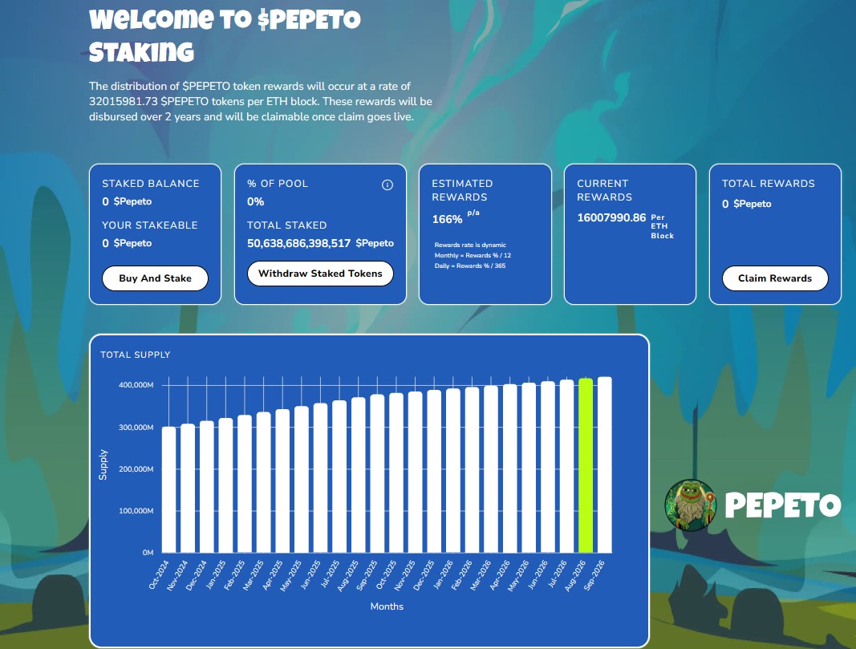The height and width of the screenshot is (649, 856).
Task: Select the Sep-2026 supply bar
Action: coord(605,464)
